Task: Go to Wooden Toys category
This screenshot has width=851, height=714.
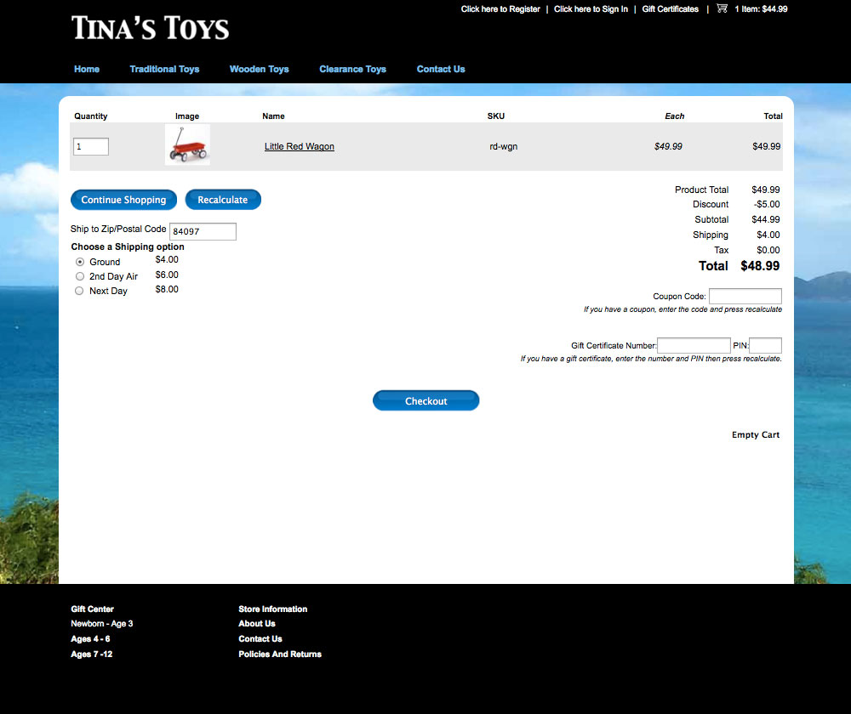Action: (x=260, y=69)
